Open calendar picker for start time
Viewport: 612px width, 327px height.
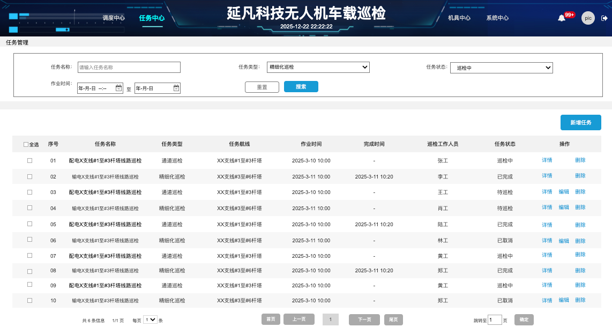coord(118,88)
